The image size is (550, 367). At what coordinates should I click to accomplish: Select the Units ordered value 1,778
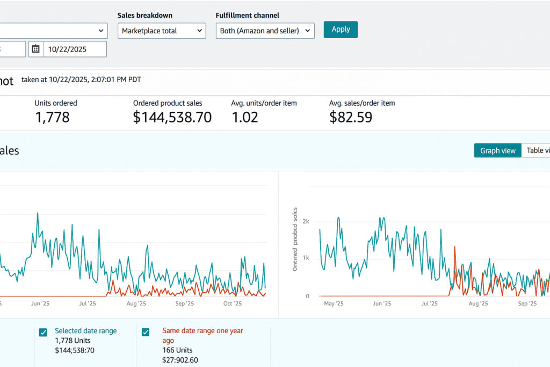point(53,117)
